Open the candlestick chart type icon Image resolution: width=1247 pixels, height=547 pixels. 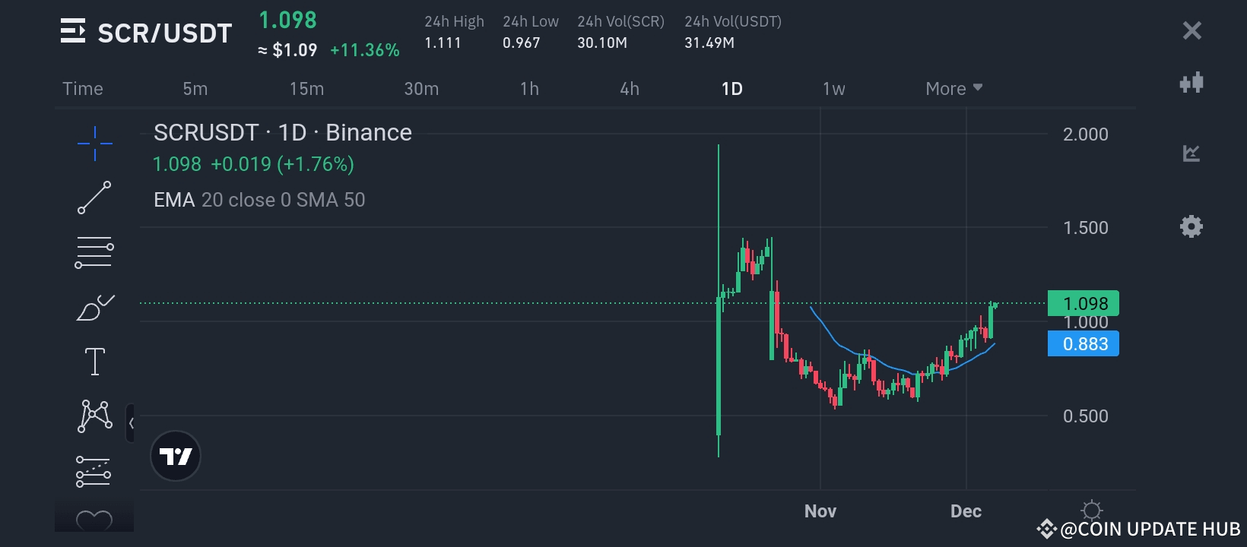[x=1191, y=82]
